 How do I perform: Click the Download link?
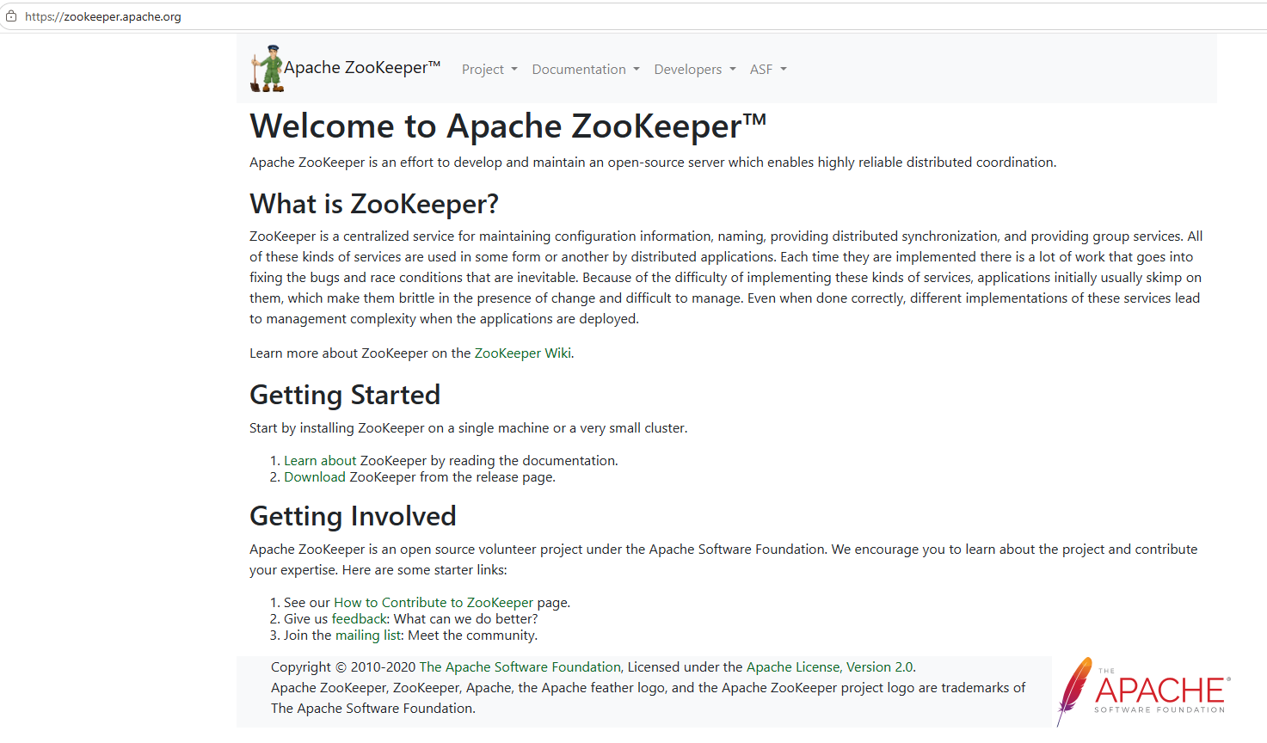click(x=315, y=476)
